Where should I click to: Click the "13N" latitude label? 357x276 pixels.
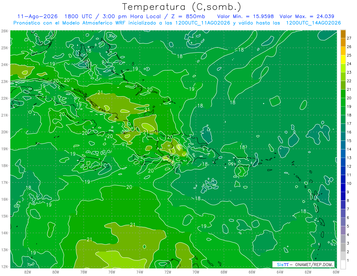(x=5, y=250)
